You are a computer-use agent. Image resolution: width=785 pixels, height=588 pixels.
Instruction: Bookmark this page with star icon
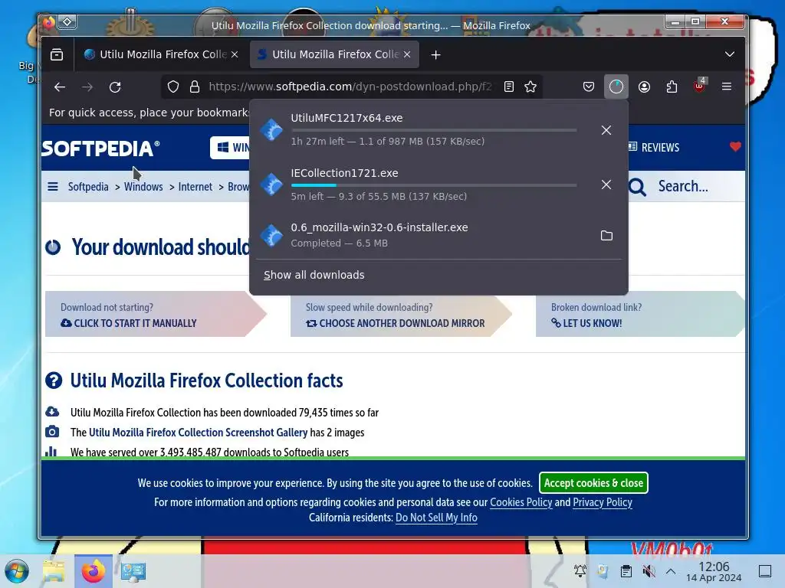(x=530, y=87)
